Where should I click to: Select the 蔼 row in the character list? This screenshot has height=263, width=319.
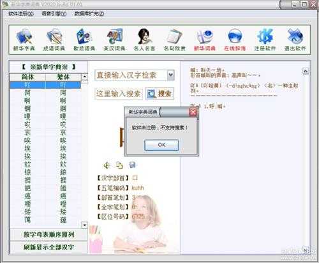coord(45,220)
